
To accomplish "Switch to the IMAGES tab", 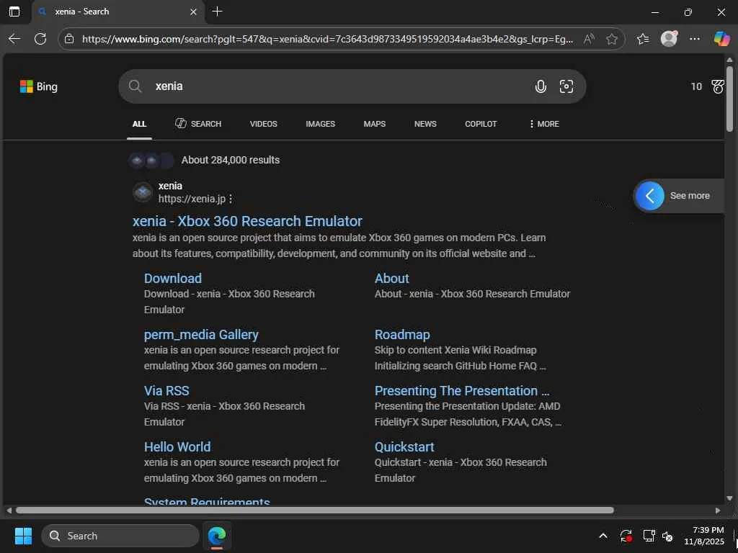I will [x=321, y=124].
